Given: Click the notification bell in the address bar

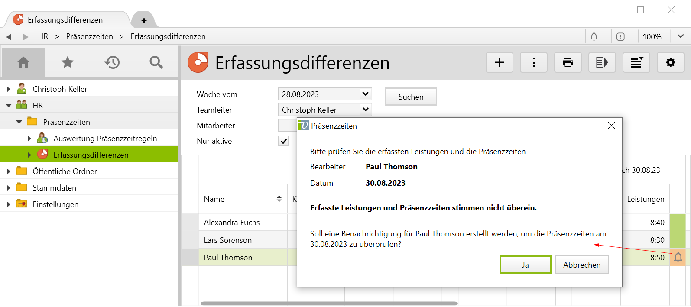Looking at the screenshot, I should coord(594,37).
